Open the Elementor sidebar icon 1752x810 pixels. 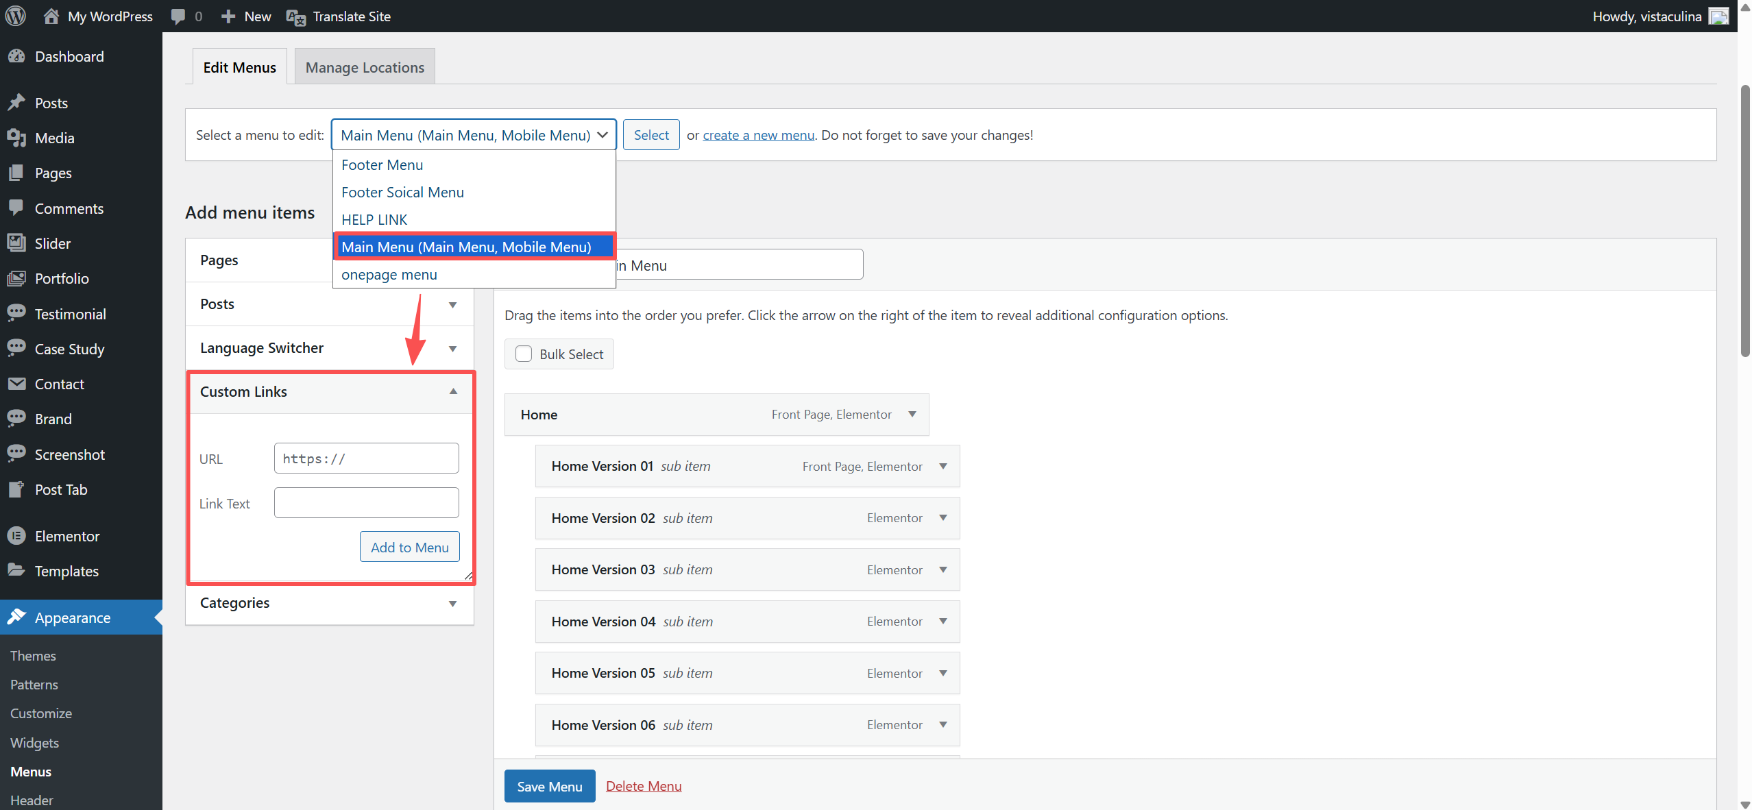coord(16,536)
